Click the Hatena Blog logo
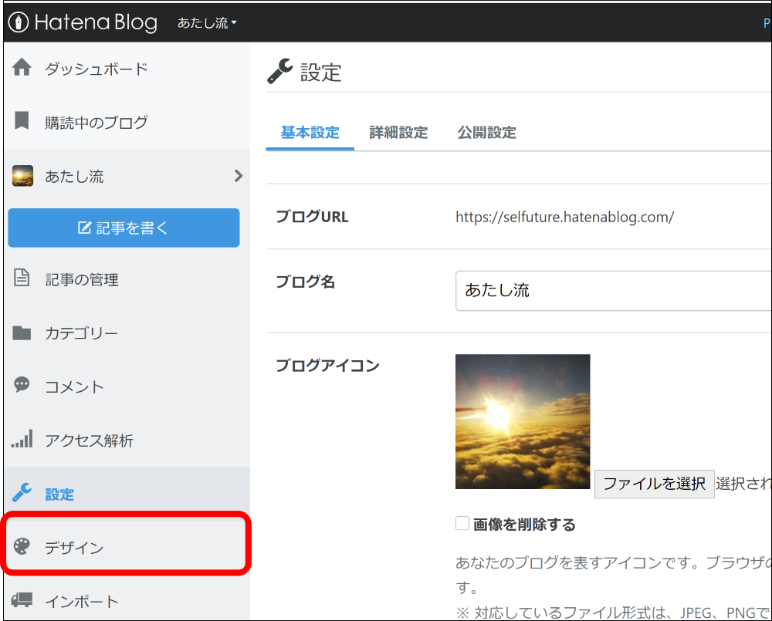Image resolution: width=772 pixels, height=621 pixels. pos(82,22)
